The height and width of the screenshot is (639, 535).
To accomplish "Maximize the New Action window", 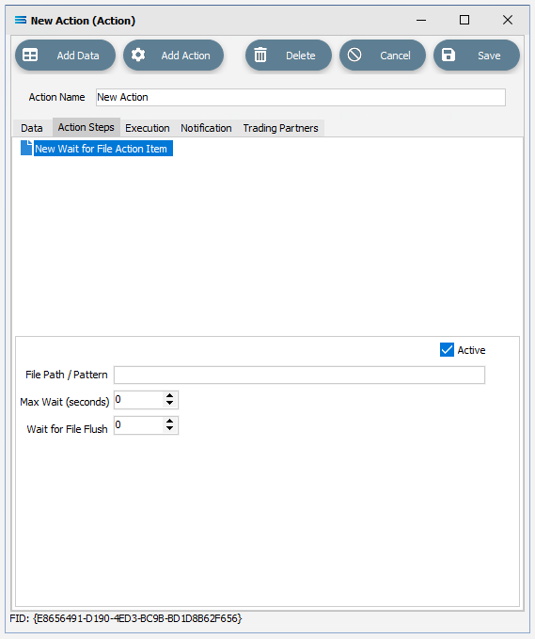I will tap(464, 20).
